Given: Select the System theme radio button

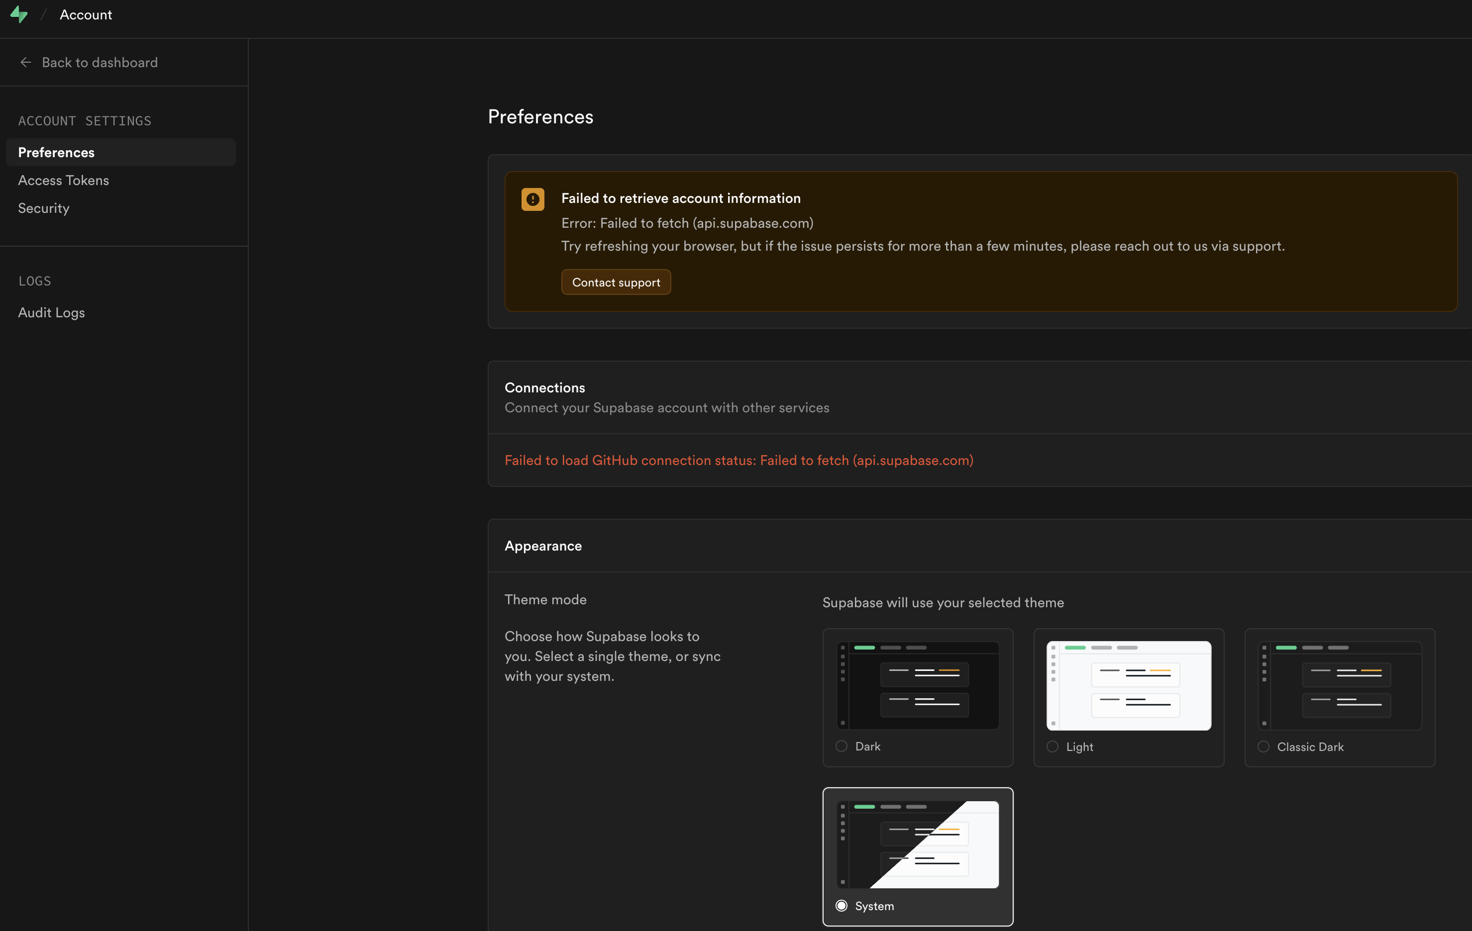Looking at the screenshot, I should click(x=841, y=905).
